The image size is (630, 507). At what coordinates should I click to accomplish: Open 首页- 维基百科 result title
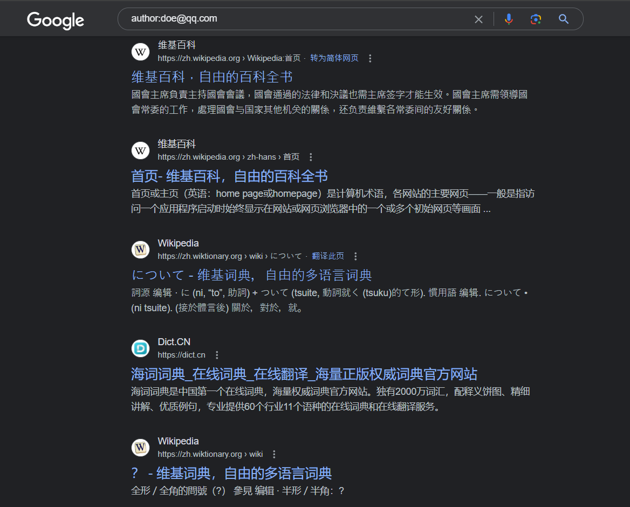(x=229, y=176)
